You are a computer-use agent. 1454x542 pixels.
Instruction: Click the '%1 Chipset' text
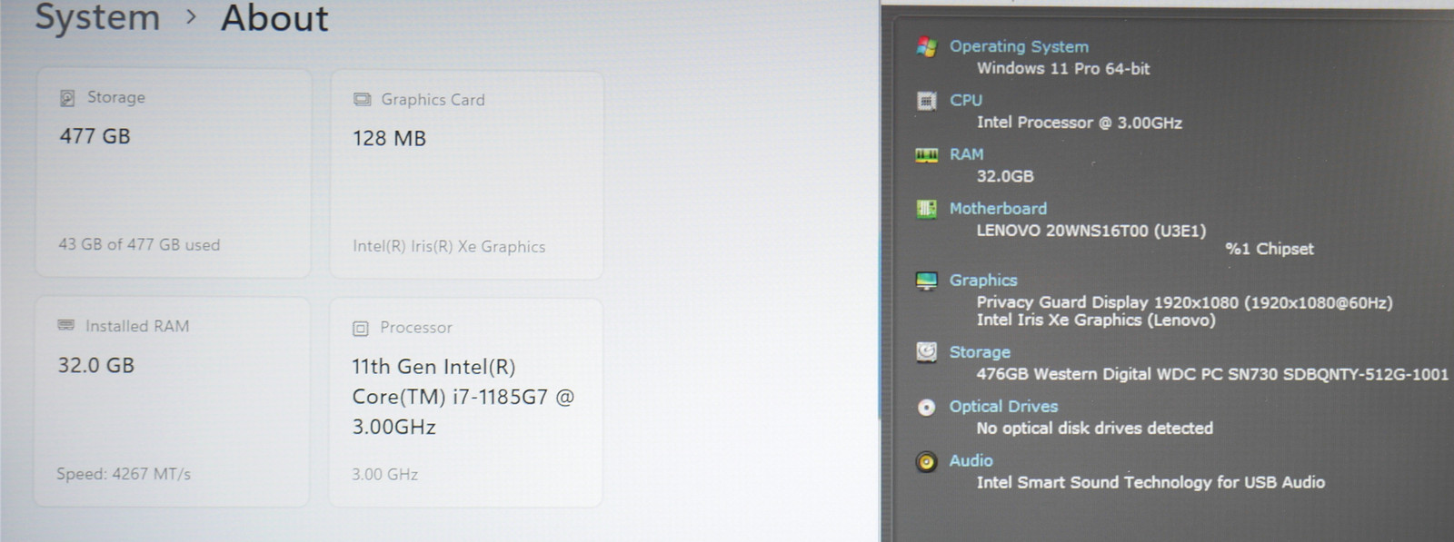[x=1270, y=249]
